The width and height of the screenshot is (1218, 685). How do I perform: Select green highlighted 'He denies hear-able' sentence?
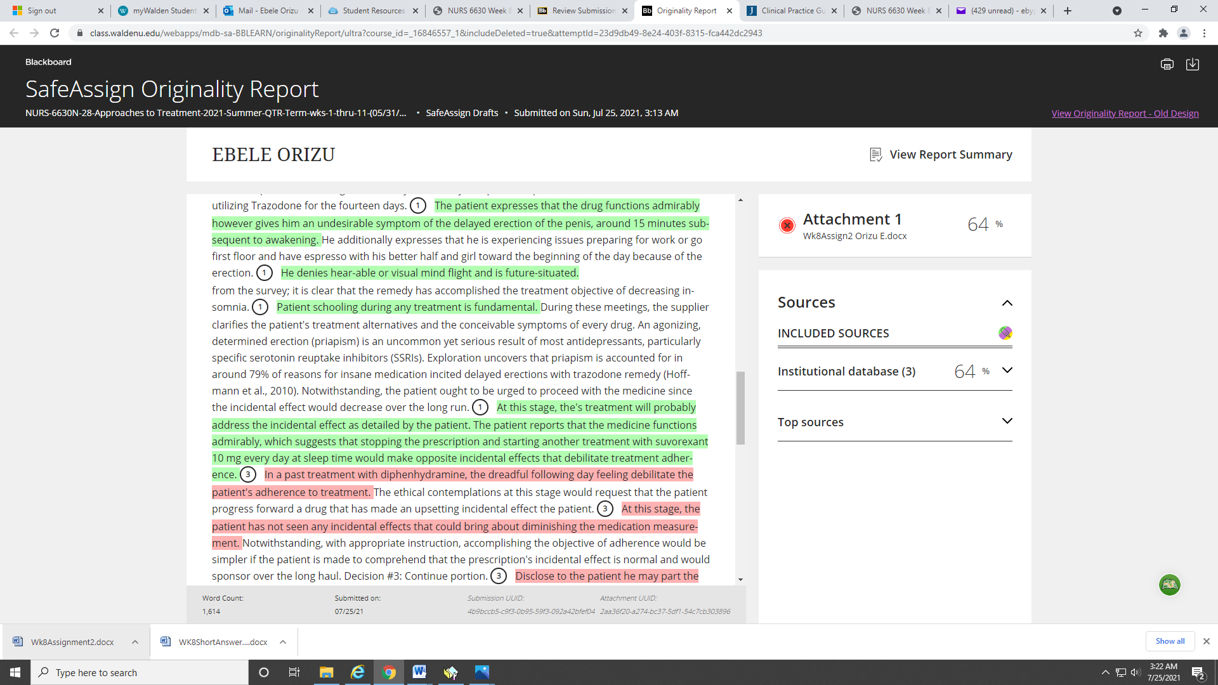(x=429, y=273)
